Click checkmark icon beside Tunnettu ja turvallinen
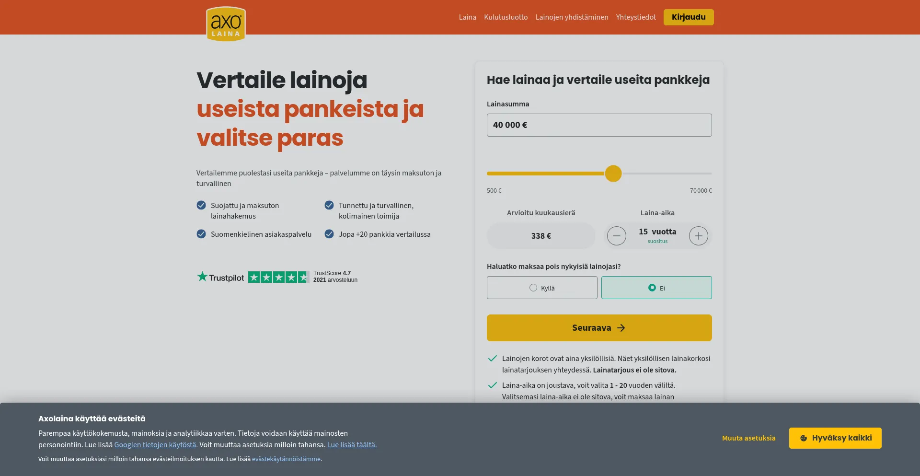This screenshot has width=920, height=476. (x=329, y=205)
